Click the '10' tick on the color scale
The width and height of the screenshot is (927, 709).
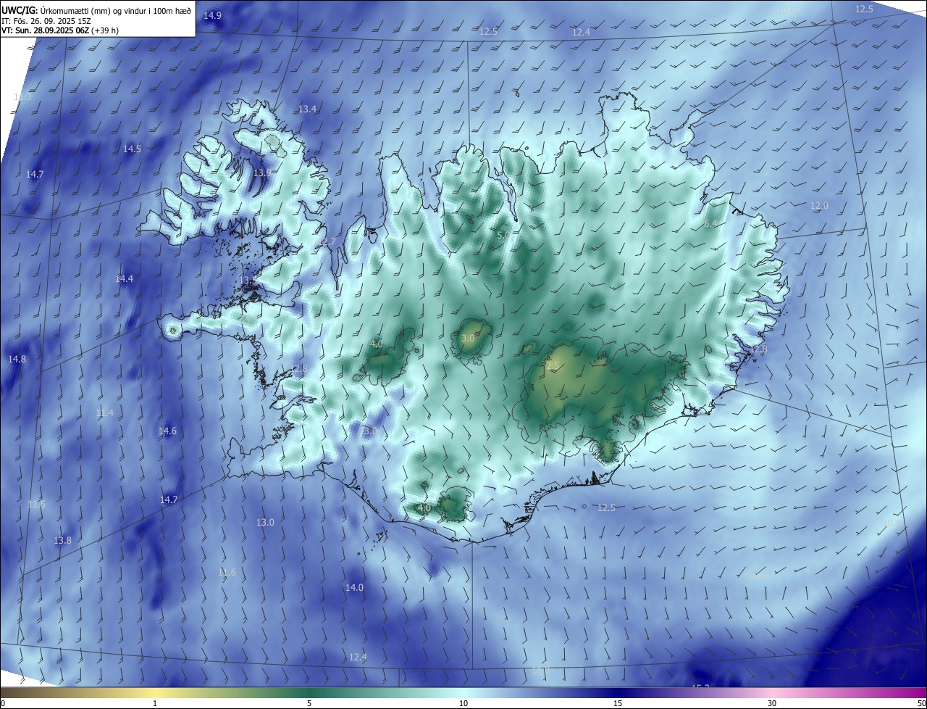(463, 703)
